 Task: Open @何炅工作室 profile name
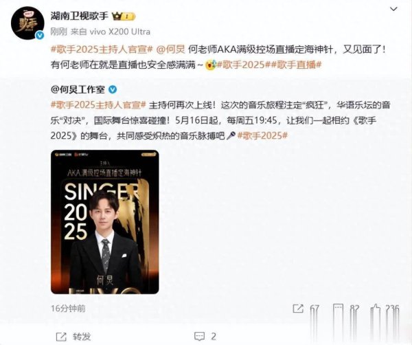[78, 89]
